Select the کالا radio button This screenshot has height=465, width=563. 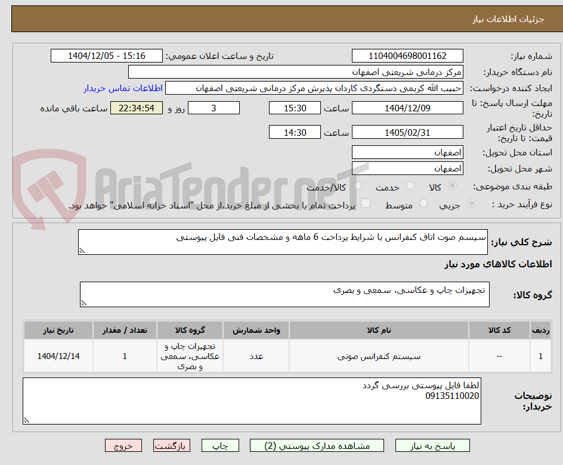[x=453, y=186]
